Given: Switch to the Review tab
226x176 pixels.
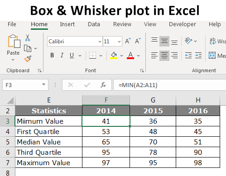Looking at the screenshot, I should [122, 24].
